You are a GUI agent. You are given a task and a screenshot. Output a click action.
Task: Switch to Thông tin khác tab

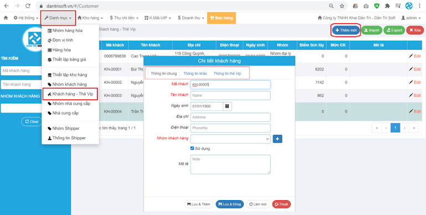195,74
